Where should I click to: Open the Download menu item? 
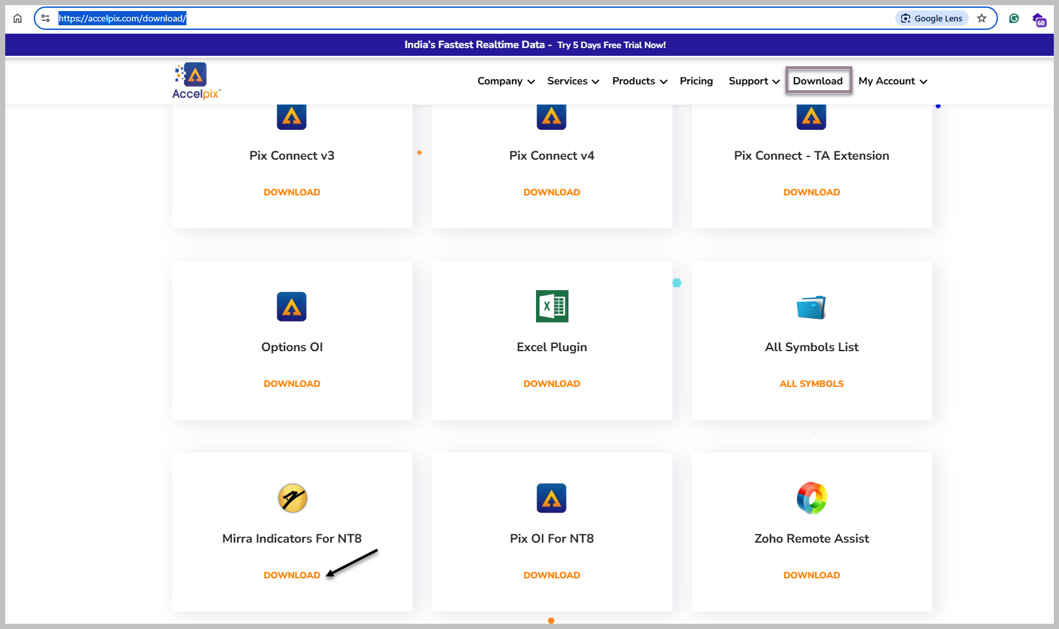point(818,81)
